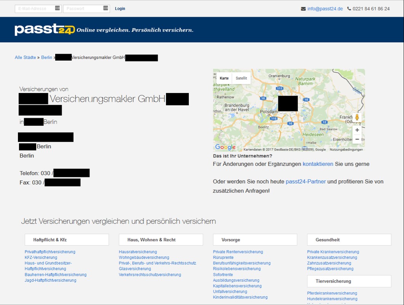
Task: Zoom in the map with plus button
Action: click(357, 130)
